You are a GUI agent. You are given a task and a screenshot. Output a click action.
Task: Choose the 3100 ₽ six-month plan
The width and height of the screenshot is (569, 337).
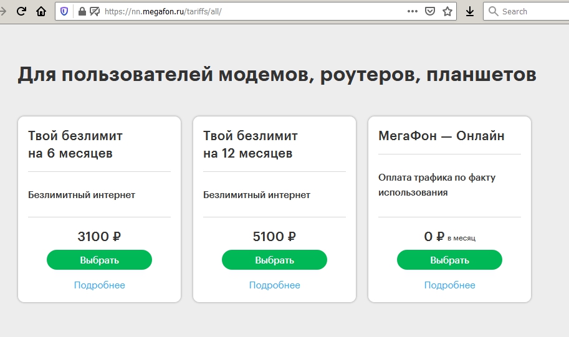[x=99, y=260]
